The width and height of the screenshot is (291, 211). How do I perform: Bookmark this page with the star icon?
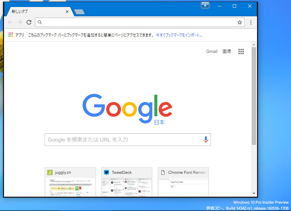[239, 23]
